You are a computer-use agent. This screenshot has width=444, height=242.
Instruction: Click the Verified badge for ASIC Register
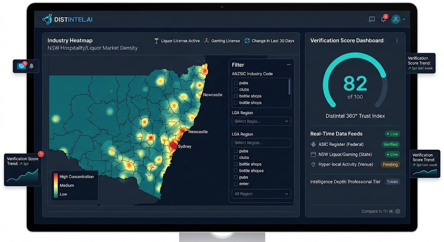391,145
